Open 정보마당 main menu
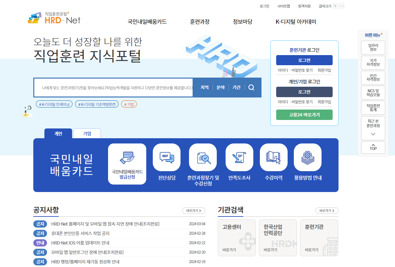Image resolution: width=395 pixels, height=267 pixels. pos(243,22)
